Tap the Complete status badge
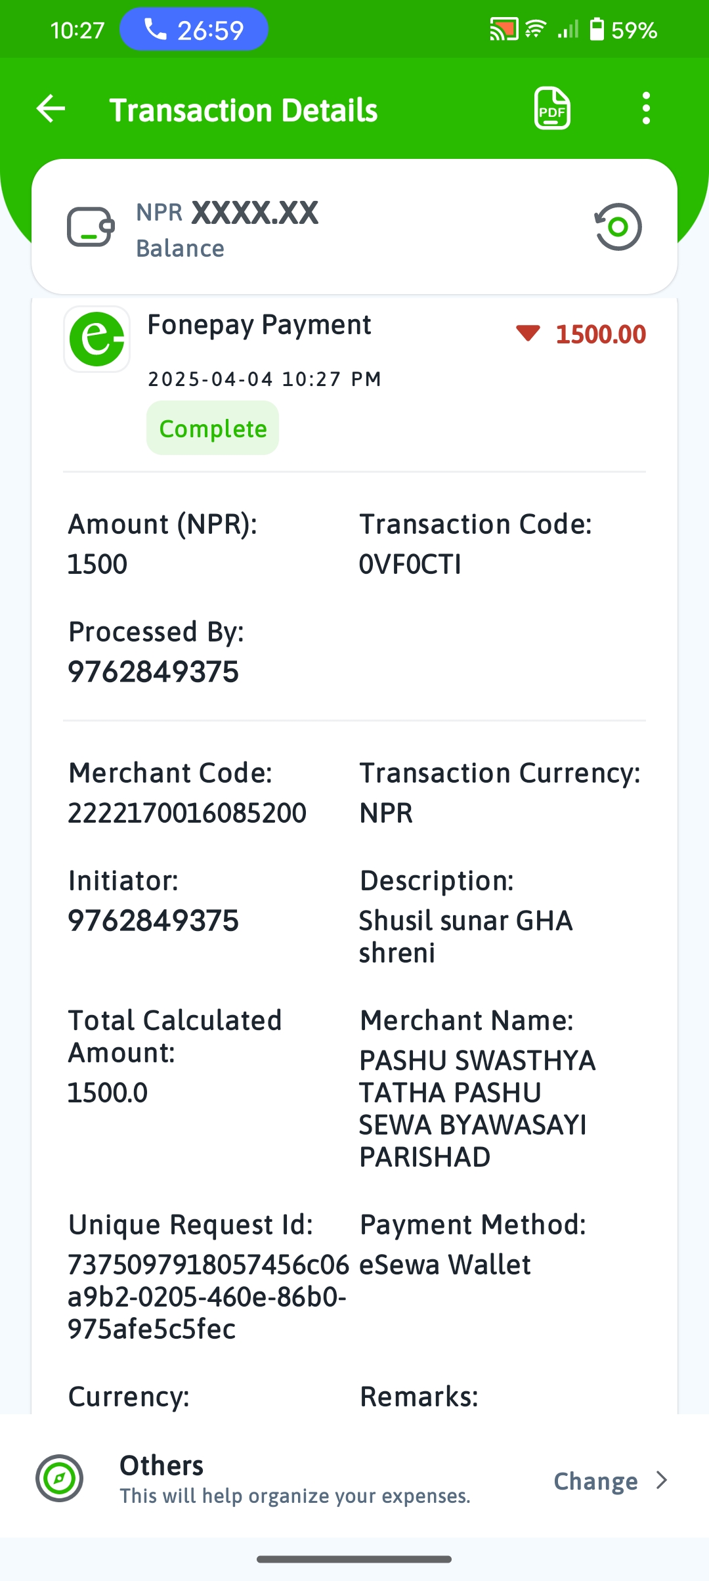 tap(213, 428)
